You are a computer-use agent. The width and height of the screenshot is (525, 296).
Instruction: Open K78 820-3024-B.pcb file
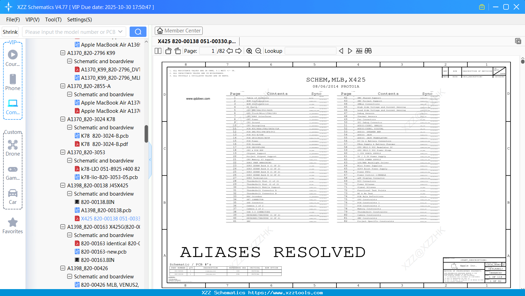pyautogui.click(x=102, y=136)
